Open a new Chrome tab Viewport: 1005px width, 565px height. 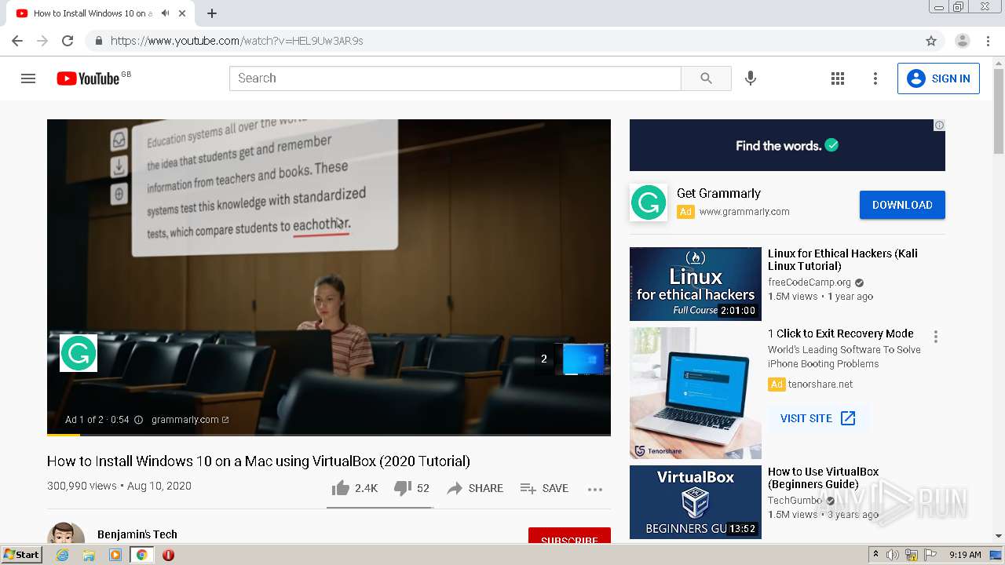pyautogui.click(x=212, y=13)
